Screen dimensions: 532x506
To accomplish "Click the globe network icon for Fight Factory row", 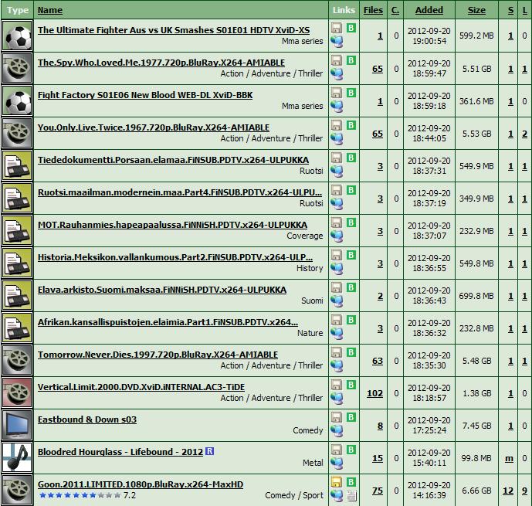I will pyautogui.click(x=337, y=107).
